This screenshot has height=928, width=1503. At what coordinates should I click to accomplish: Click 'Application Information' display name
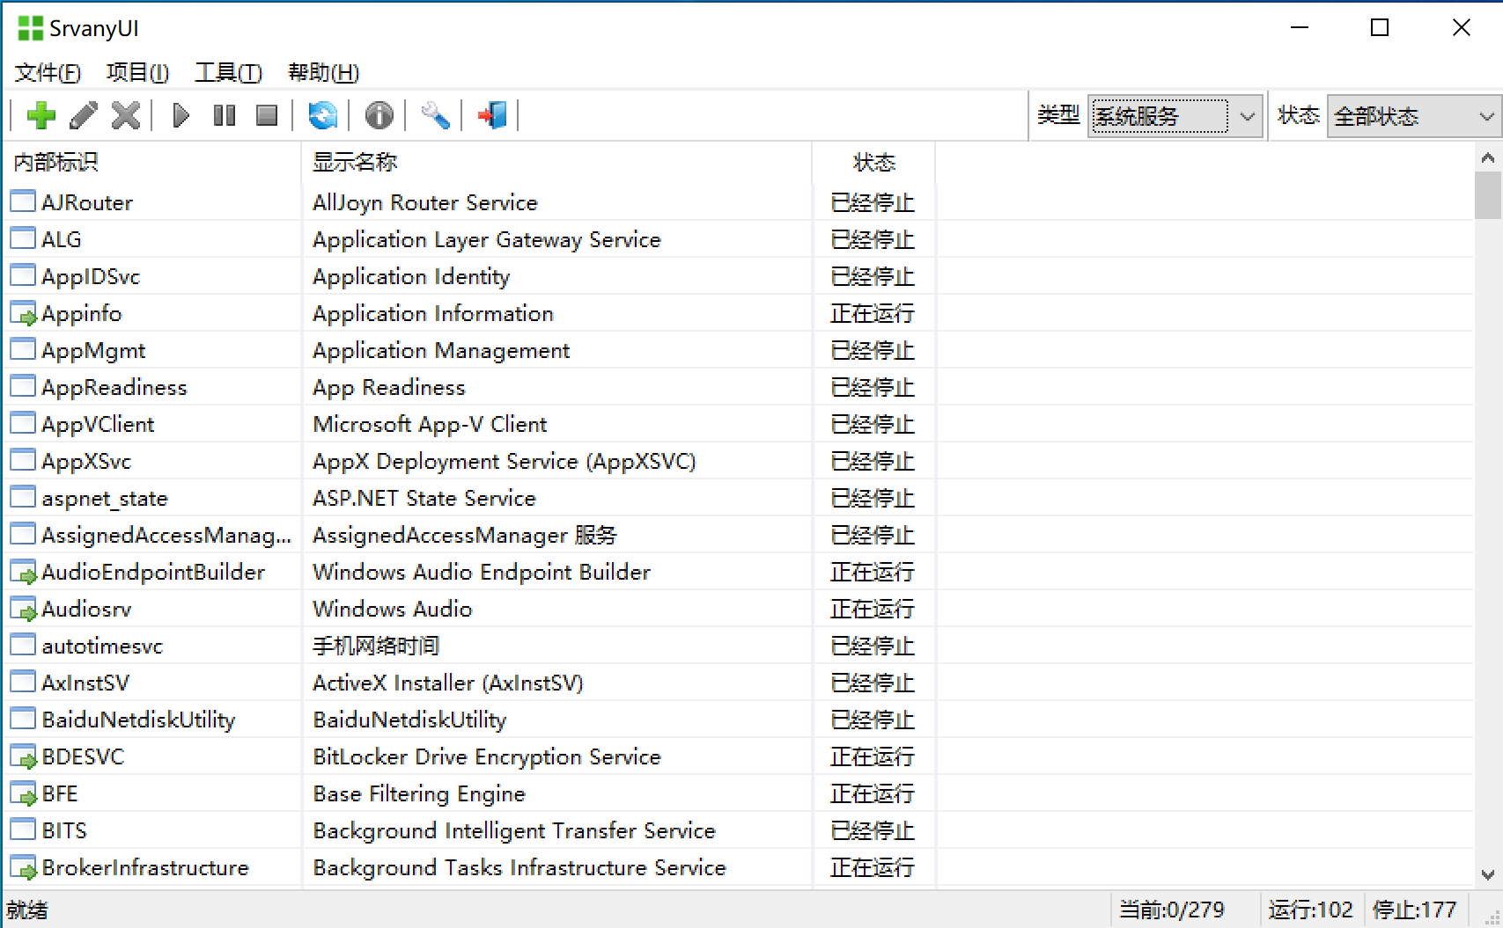coord(433,313)
